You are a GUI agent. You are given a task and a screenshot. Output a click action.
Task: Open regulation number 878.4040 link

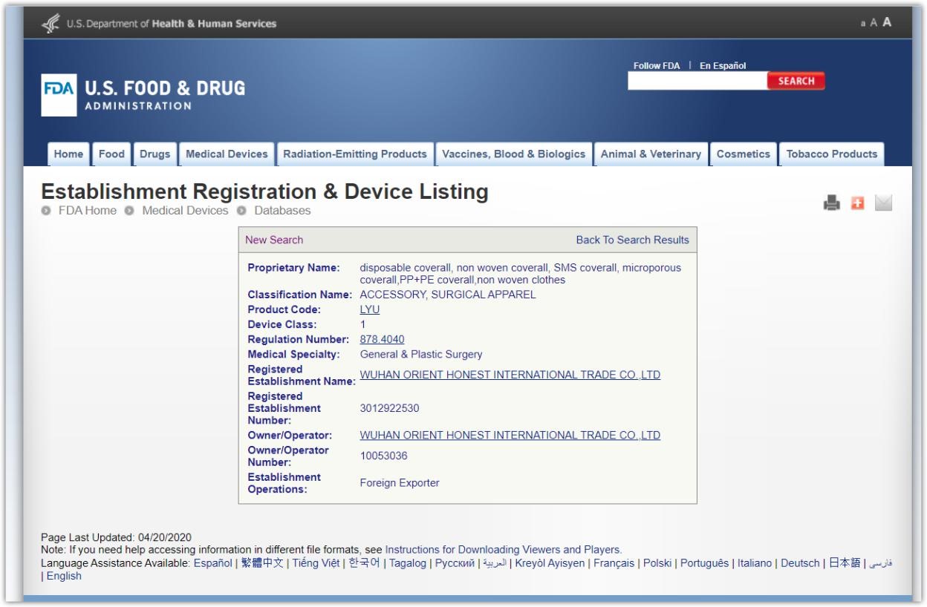[382, 339]
